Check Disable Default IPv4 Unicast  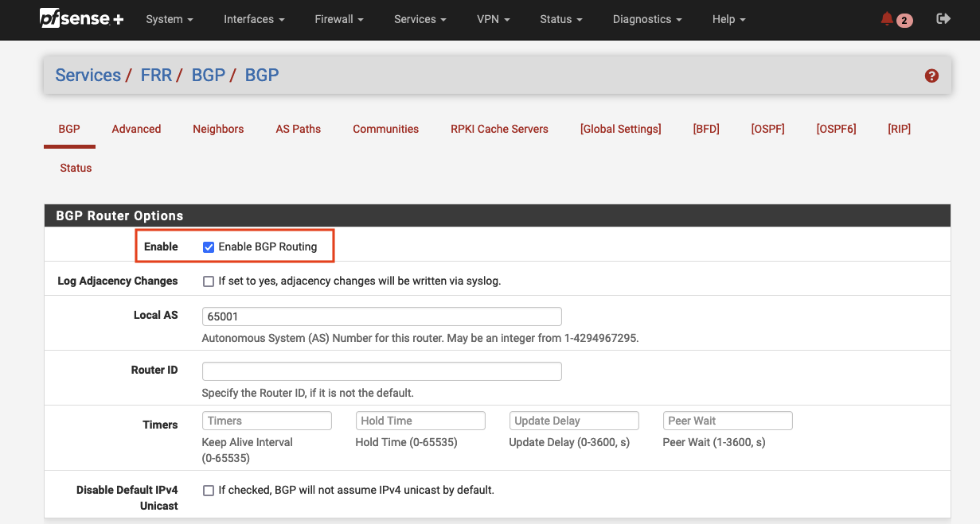(209, 491)
